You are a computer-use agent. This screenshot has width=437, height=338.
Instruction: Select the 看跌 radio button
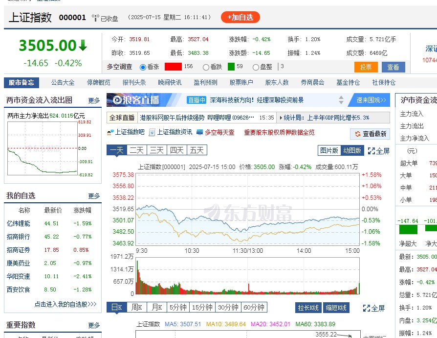[206, 67]
